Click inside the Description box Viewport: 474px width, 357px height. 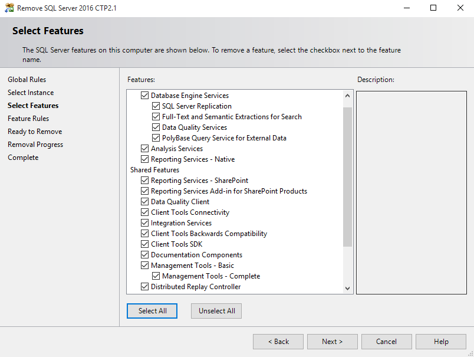tap(412, 192)
